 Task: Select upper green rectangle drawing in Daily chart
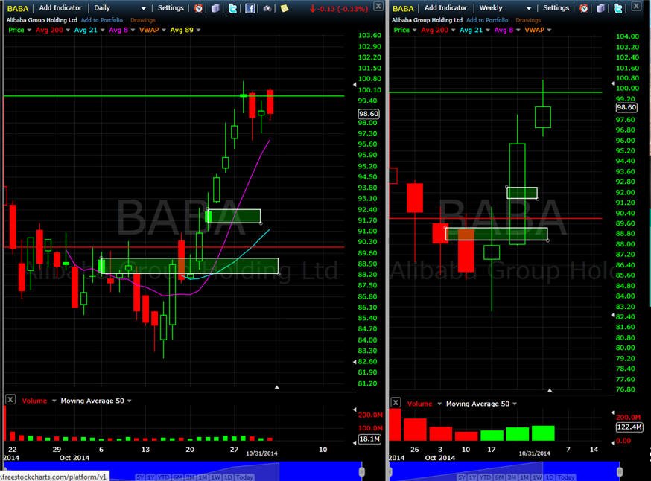[233, 216]
